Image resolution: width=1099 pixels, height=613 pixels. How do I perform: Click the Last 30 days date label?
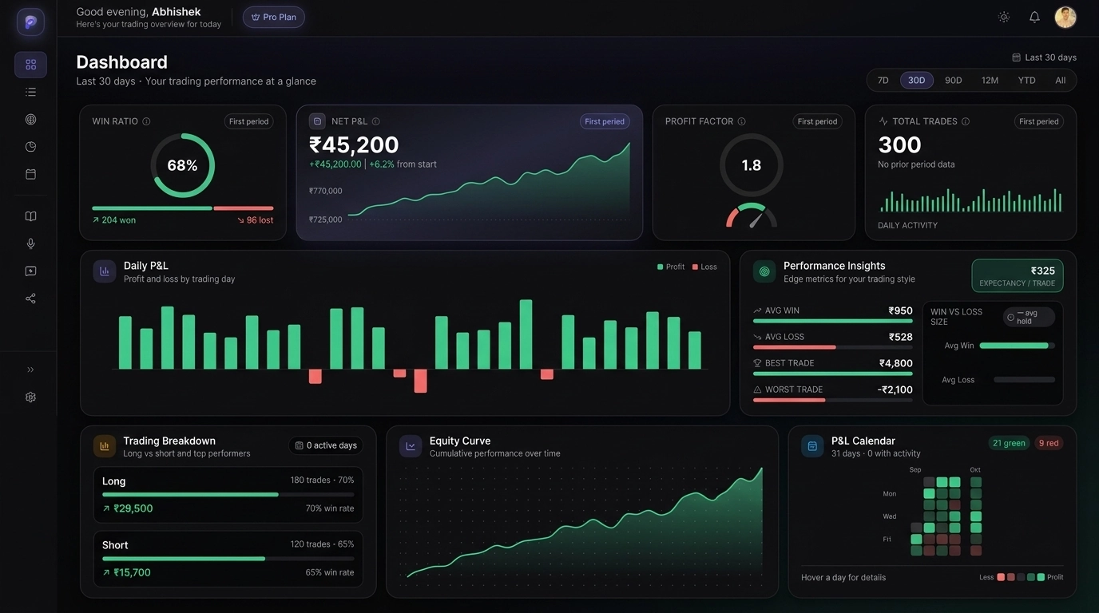coord(1045,57)
